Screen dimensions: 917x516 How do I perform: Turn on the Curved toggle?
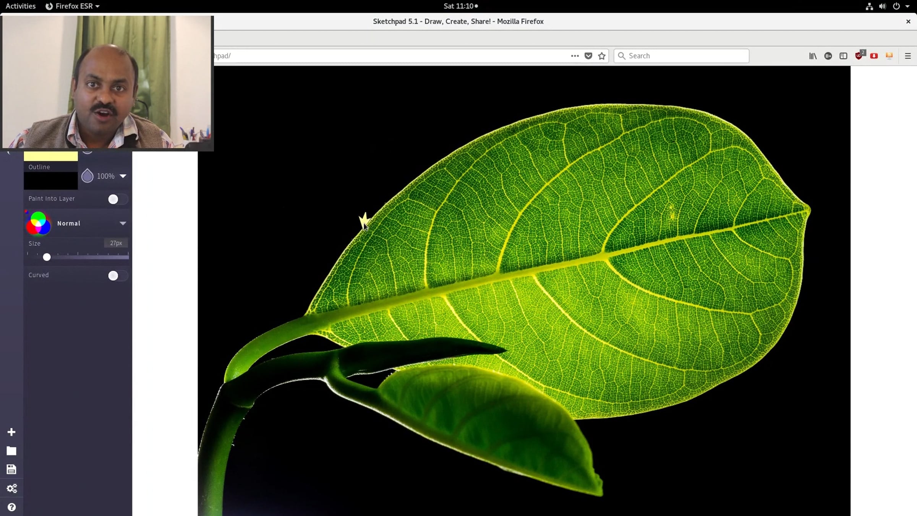coord(117,276)
